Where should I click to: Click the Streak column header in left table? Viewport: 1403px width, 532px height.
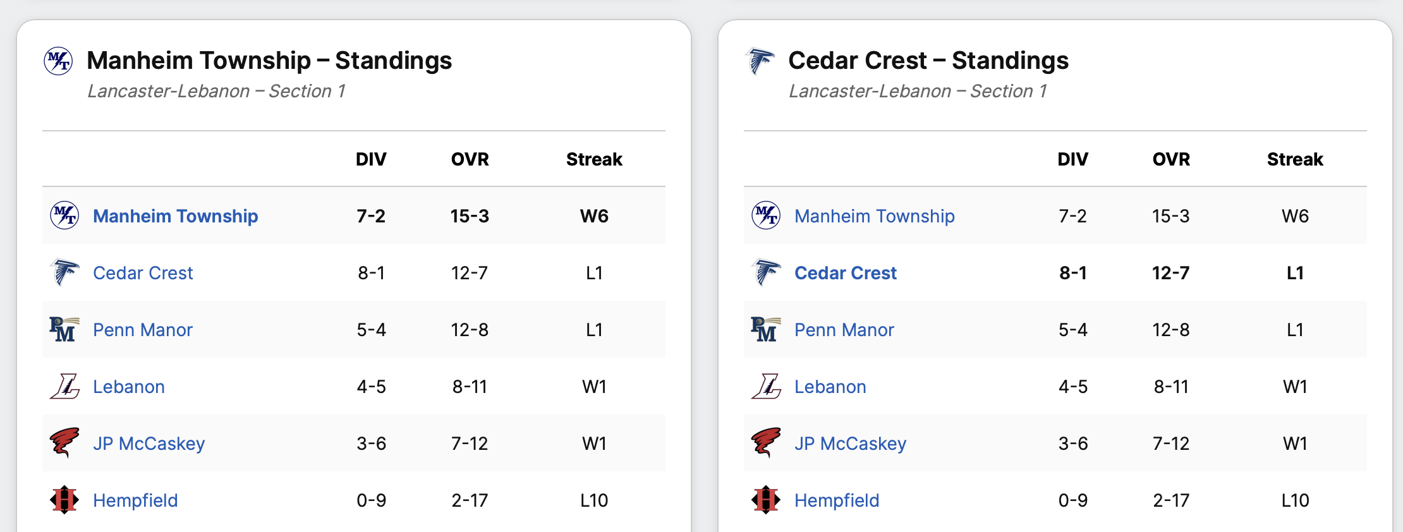[594, 159]
